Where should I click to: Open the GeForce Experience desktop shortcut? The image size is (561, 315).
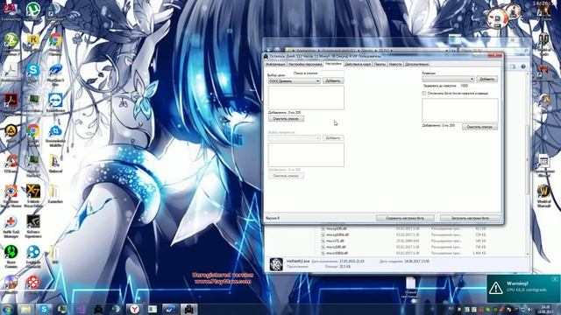[33, 222]
